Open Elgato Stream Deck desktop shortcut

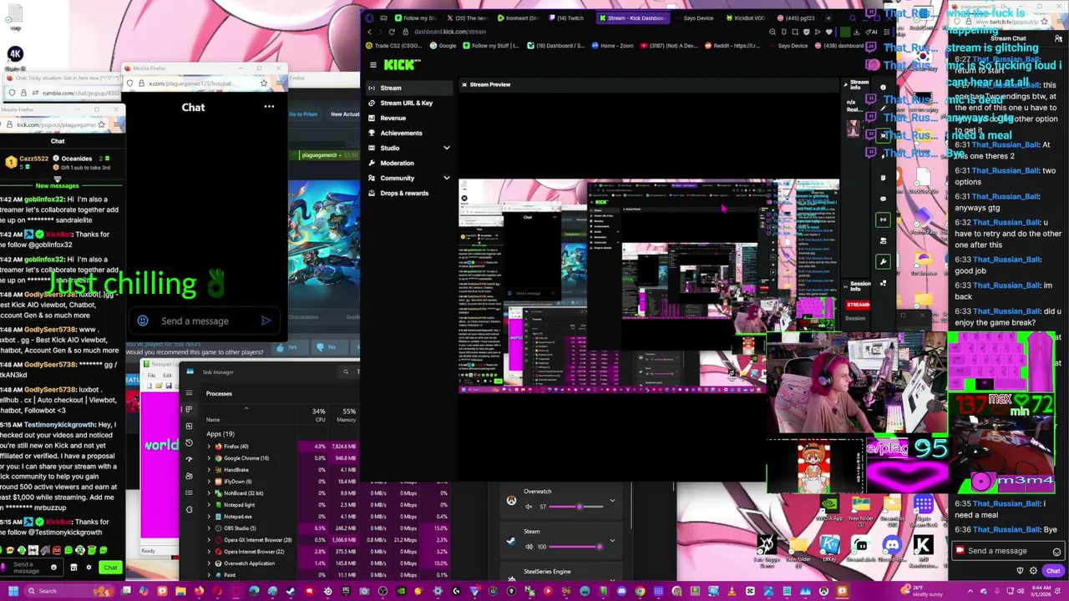924,508
